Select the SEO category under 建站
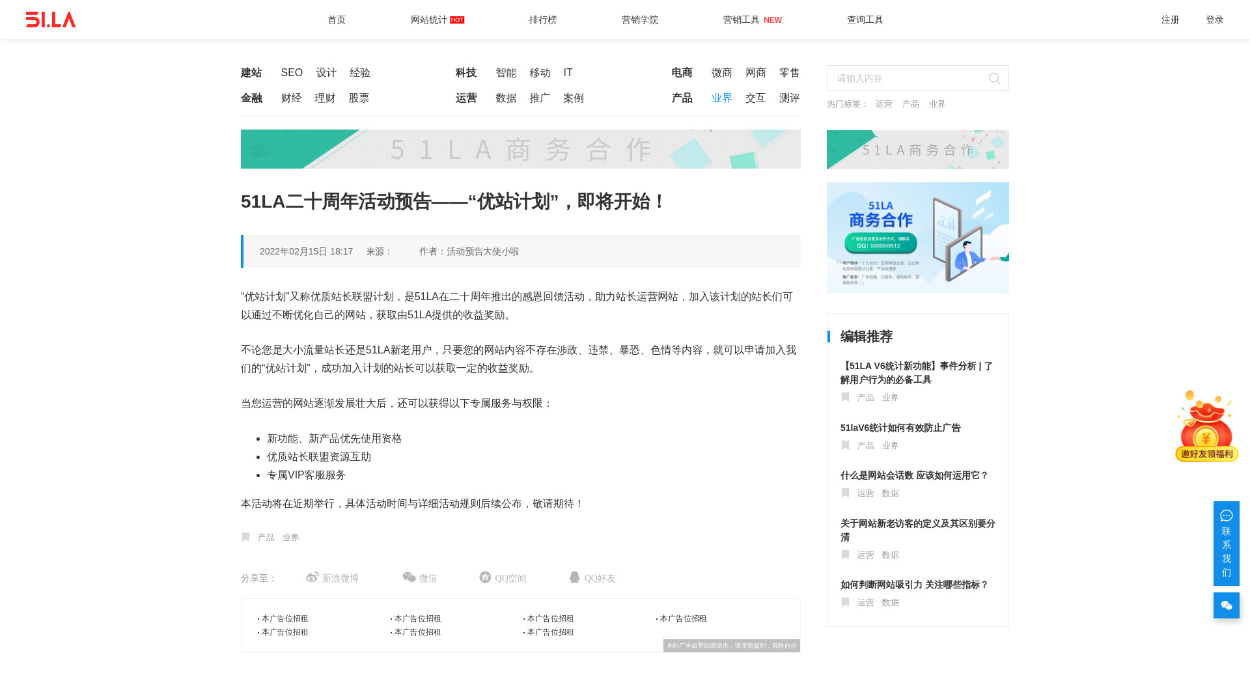 pyautogui.click(x=292, y=73)
